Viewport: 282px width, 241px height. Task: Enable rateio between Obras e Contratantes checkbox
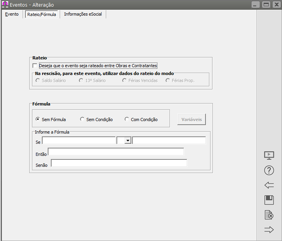(35, 66)
